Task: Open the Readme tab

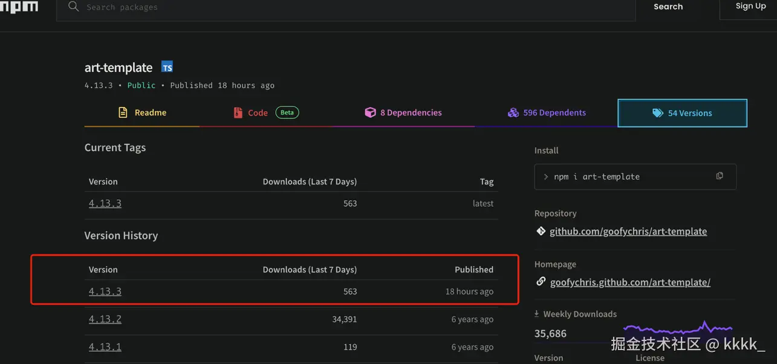Action: 142,112
